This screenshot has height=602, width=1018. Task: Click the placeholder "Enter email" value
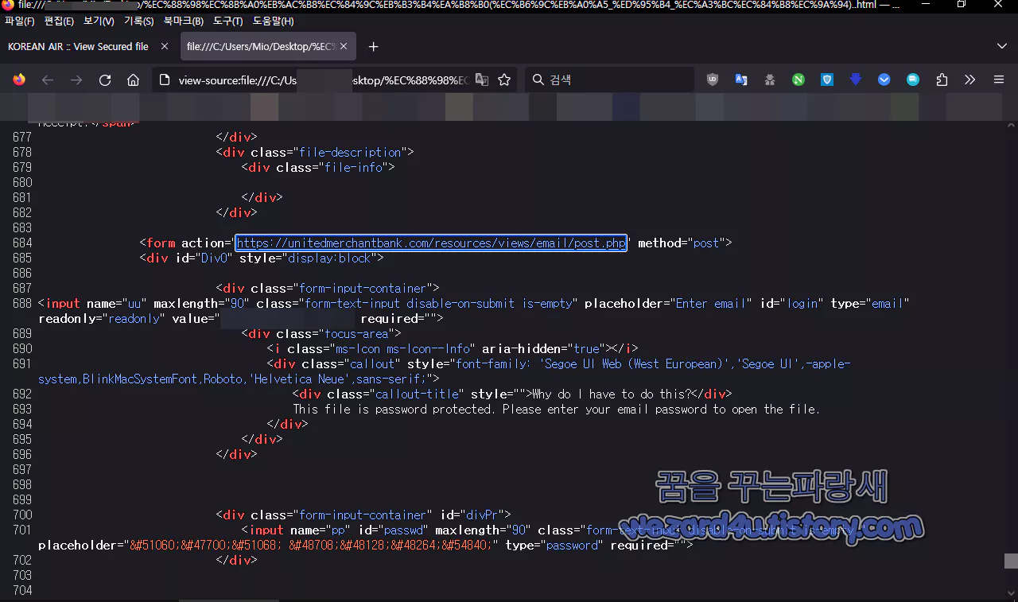[711, 303]
